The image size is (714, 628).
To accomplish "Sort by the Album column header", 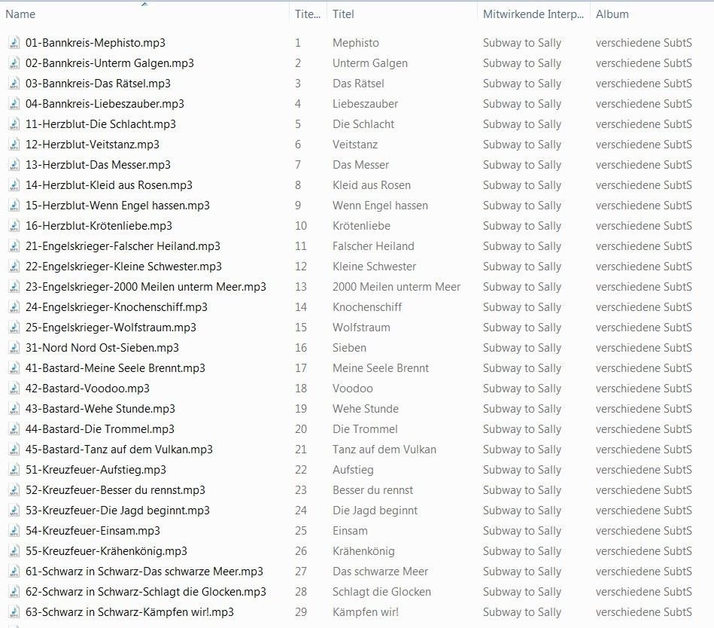I will [x=652, y=14].
